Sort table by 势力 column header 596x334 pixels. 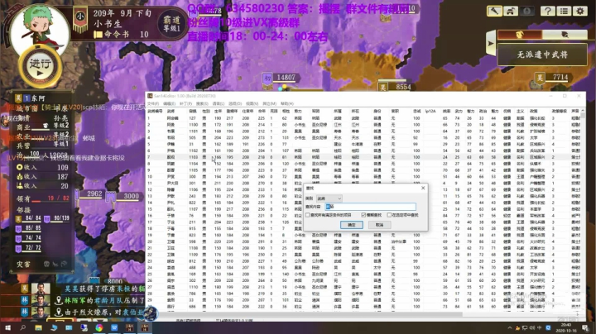coord(298,112)
